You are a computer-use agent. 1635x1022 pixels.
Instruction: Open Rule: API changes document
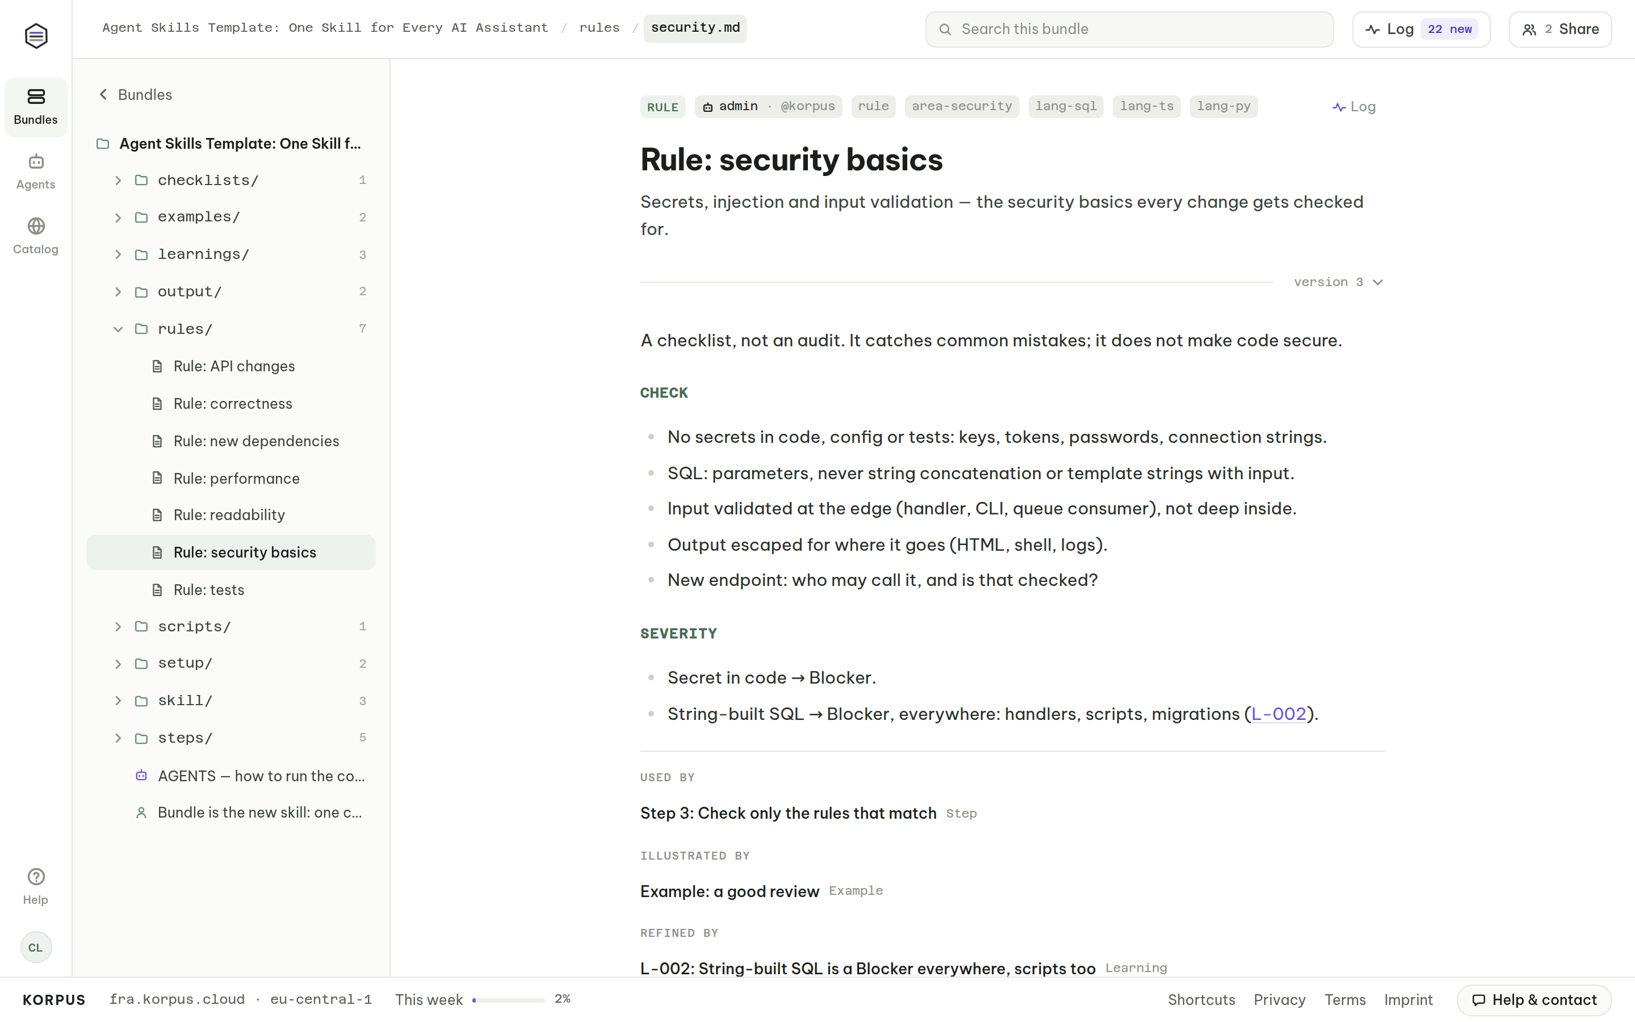[230, 366]
